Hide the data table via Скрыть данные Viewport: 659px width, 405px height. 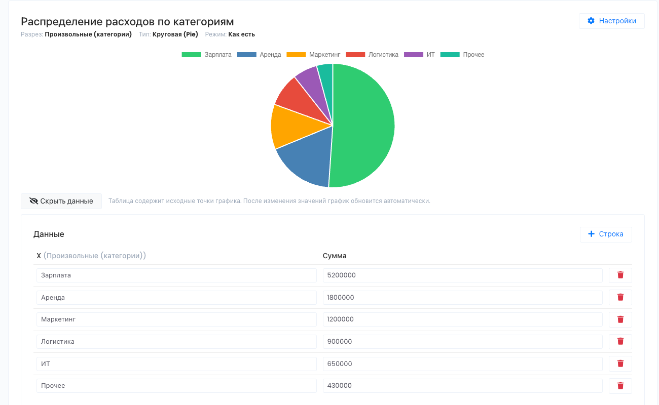click(x=61, y=201)
